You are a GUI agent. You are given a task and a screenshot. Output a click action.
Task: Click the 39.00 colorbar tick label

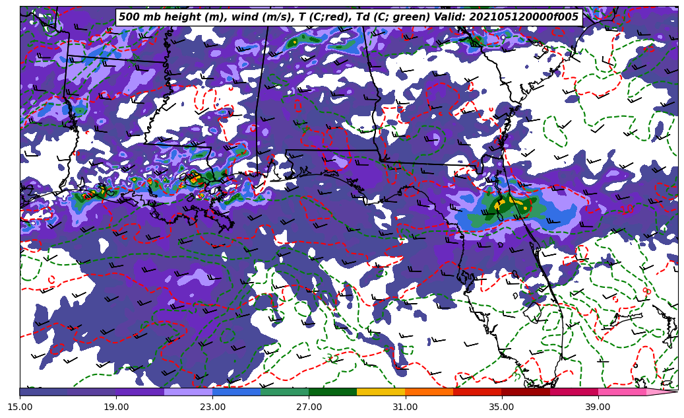[598, 407]
